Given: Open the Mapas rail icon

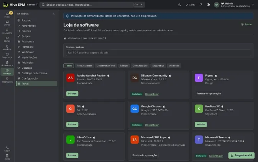Looking at the screenshot, I should [x=7, y=39].
